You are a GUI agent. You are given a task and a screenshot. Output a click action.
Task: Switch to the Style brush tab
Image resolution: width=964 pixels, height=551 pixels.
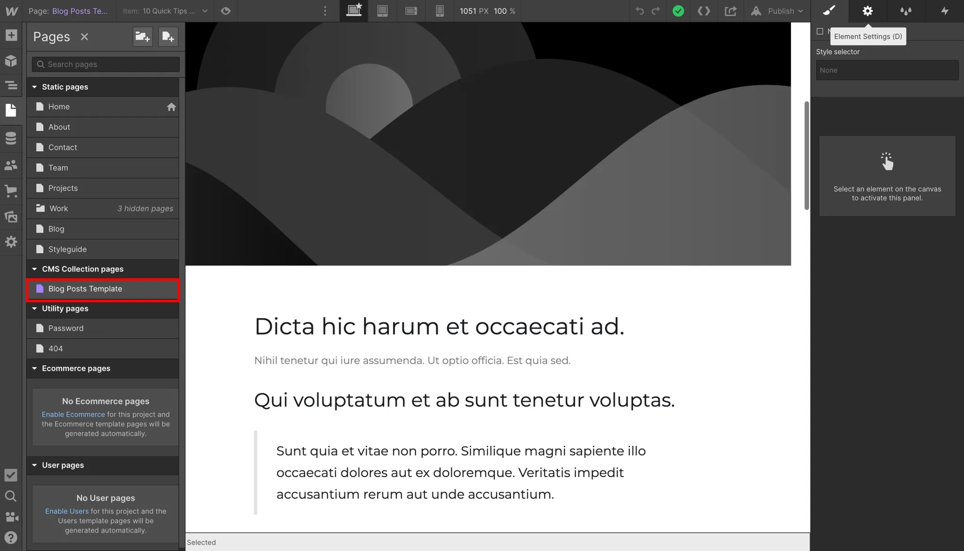coord(829,11)
